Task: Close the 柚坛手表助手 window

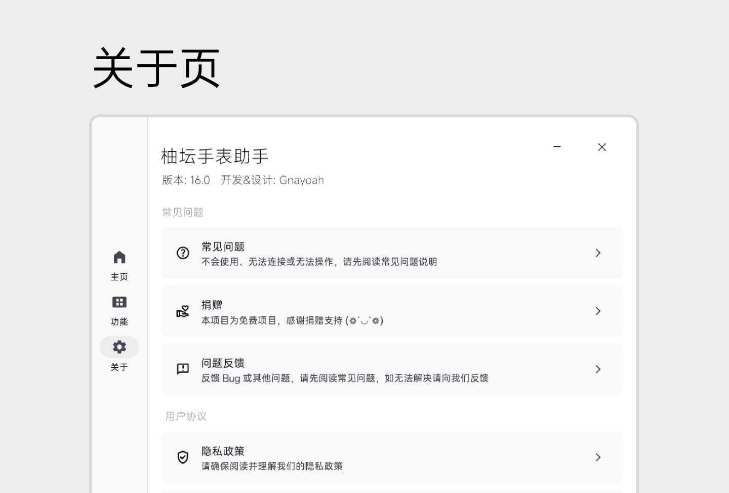Action: [602, 147]
